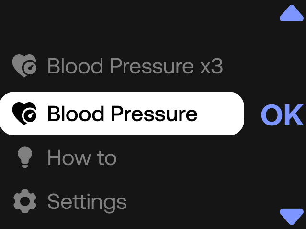Move selection down using the bottom arrow
The height and width of the screenshot is (229, 306).
tap(292, 217)
